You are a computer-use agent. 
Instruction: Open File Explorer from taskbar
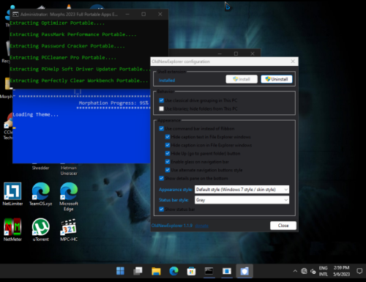156,271
